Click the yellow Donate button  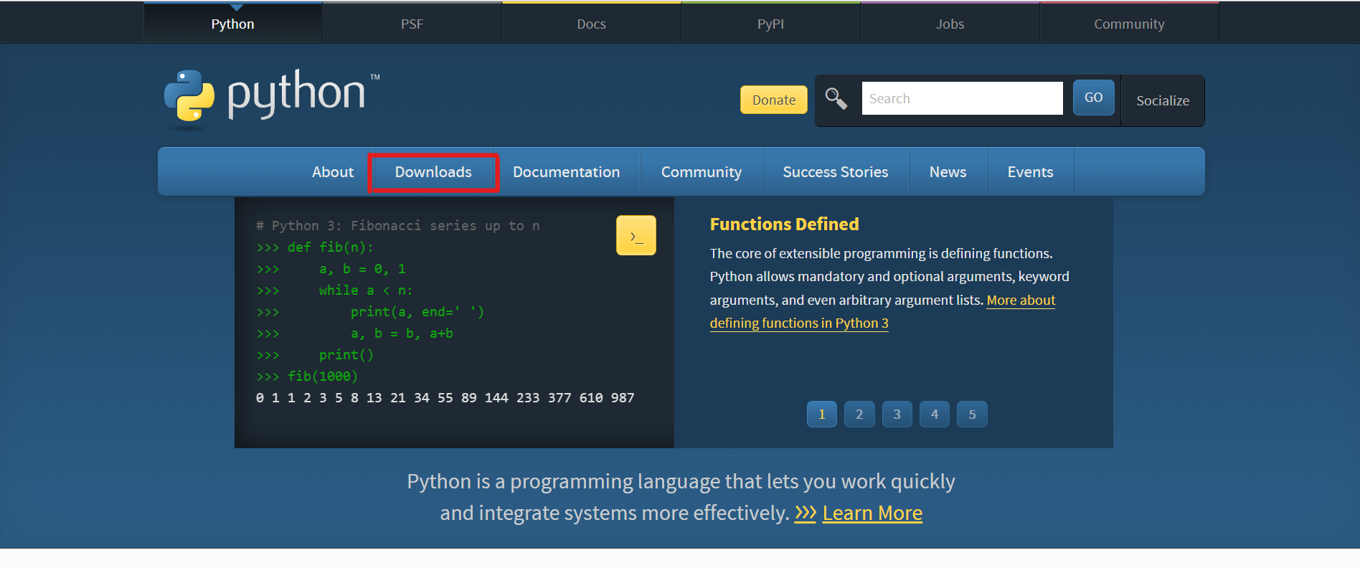[773, 100]
